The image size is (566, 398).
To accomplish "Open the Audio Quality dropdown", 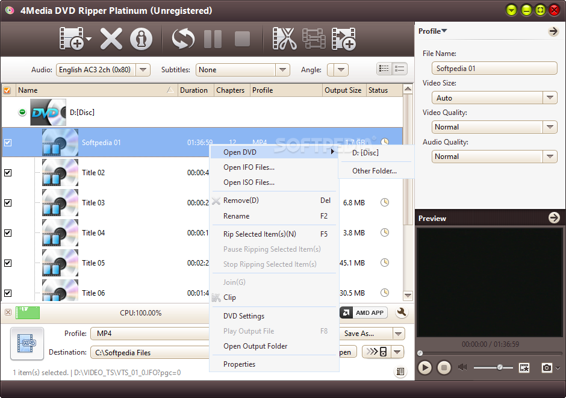I will click(550, 156).
